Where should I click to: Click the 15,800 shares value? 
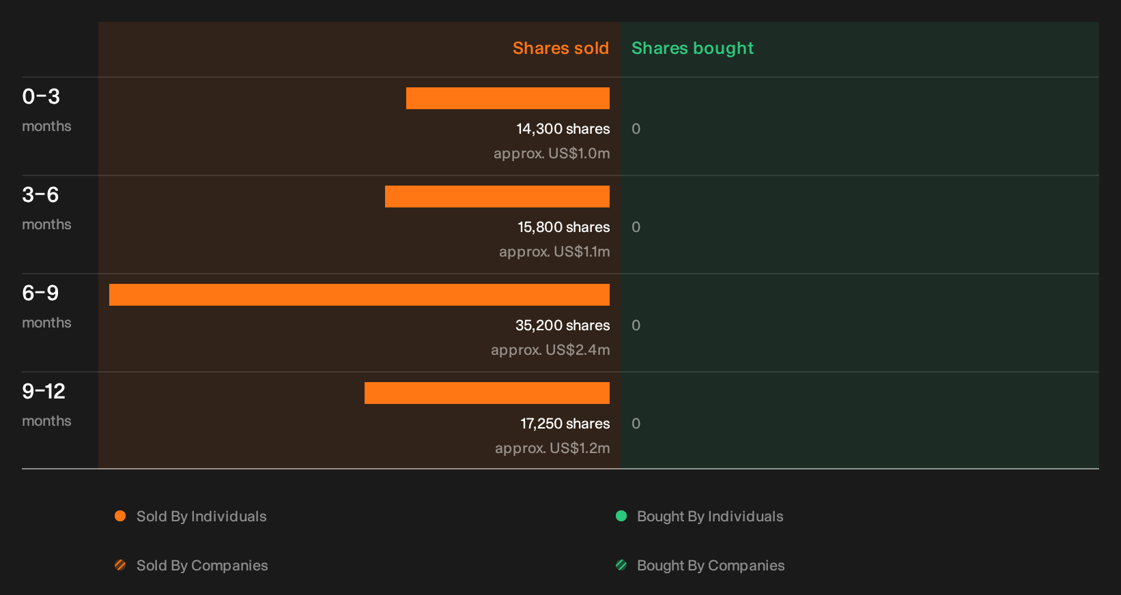click(x=564, y=227)
